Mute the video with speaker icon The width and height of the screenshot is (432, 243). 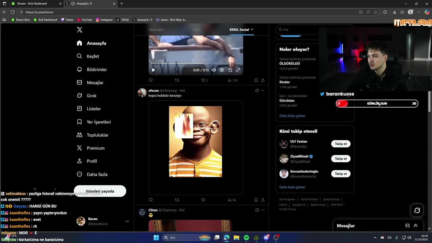click(214, 70)
